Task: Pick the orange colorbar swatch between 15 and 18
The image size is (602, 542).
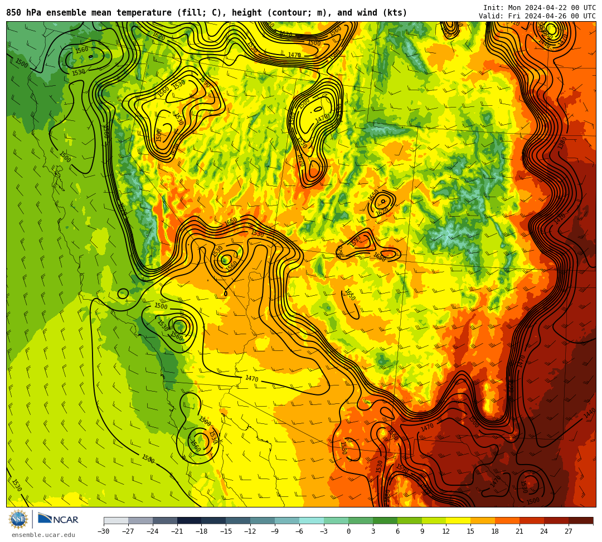Action: 483,520
